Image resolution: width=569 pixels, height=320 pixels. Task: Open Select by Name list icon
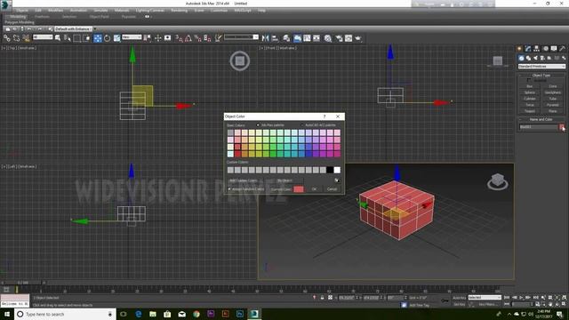point(68,37)
